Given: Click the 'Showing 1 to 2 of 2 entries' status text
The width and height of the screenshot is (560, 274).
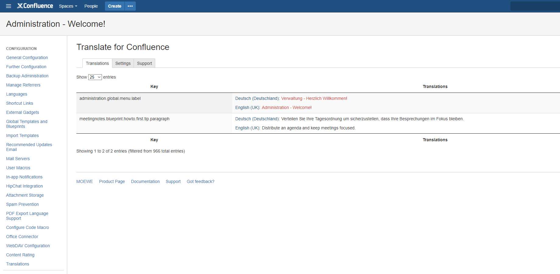Looking at the screenshot, I should coord(131,151).
